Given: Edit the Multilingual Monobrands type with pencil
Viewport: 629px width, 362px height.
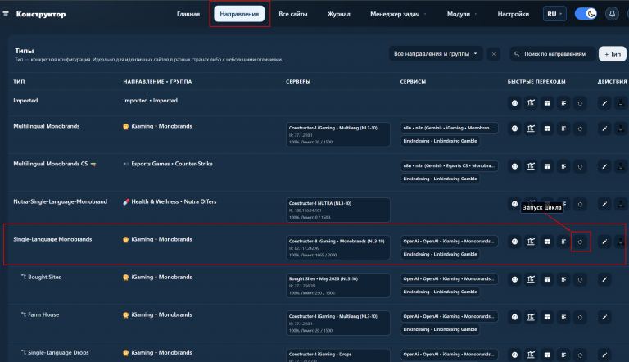Looking at the screenshot, I should click(x=604, y=129).
